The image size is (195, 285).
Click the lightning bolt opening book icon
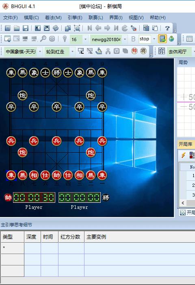(x=183, y=155)
